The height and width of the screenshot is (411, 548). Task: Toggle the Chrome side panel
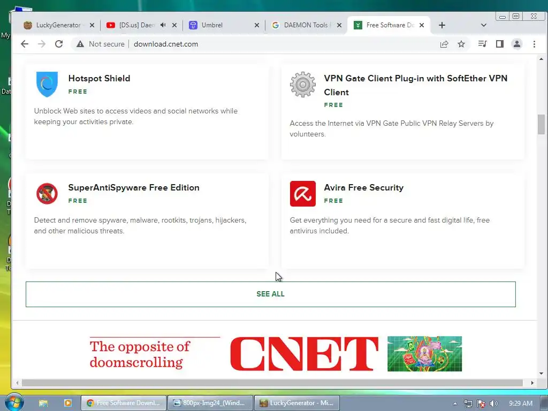500,44
